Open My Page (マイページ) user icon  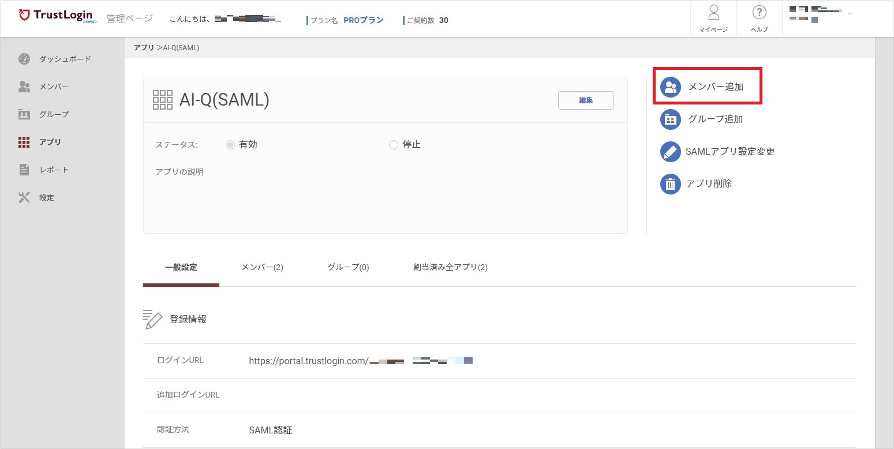(x=714, y=13)
